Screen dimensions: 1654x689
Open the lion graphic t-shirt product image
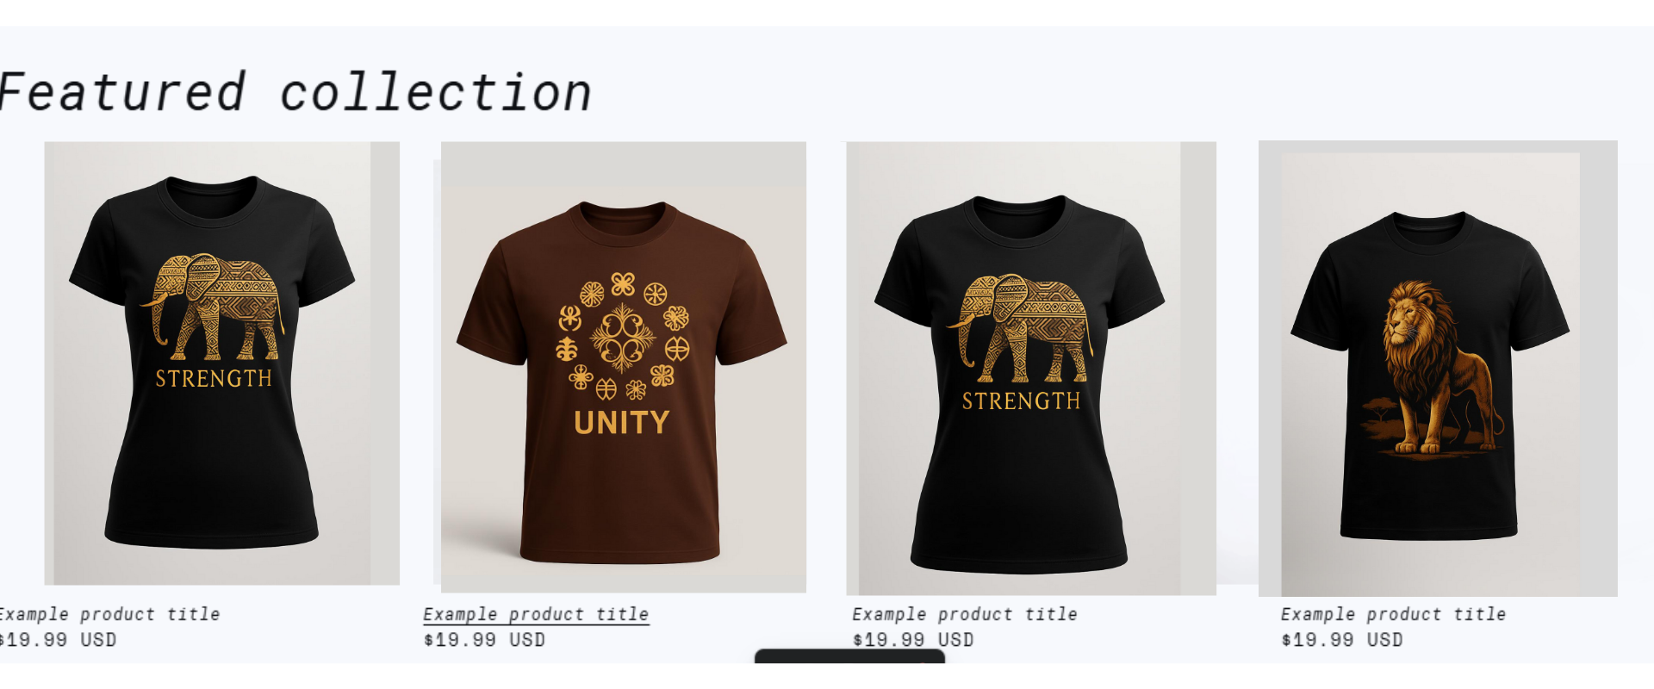click(x=1438, y=369)
